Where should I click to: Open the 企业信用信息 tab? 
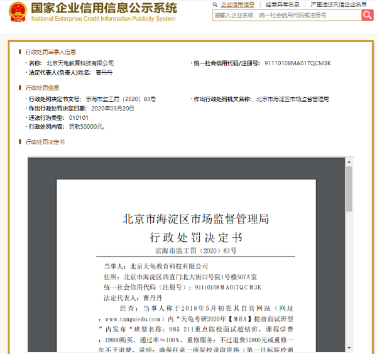pyautogui.click(x=238, y=4)
